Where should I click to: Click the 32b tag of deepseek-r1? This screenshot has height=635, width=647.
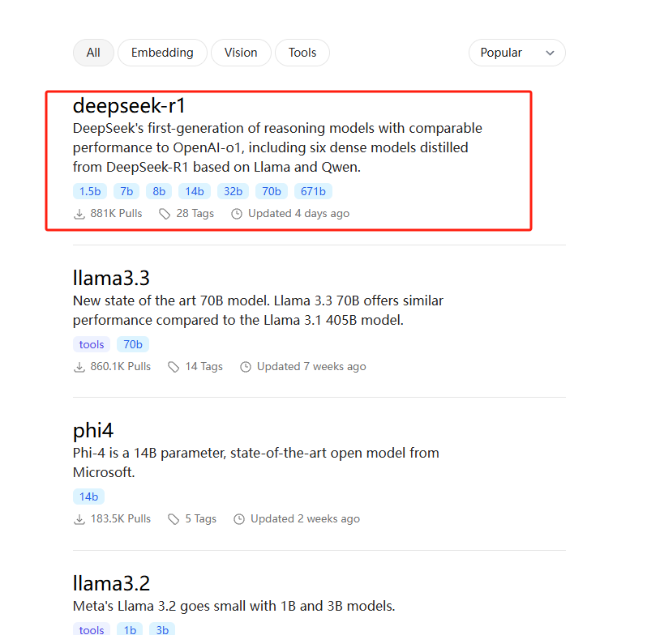coord(234,191)
